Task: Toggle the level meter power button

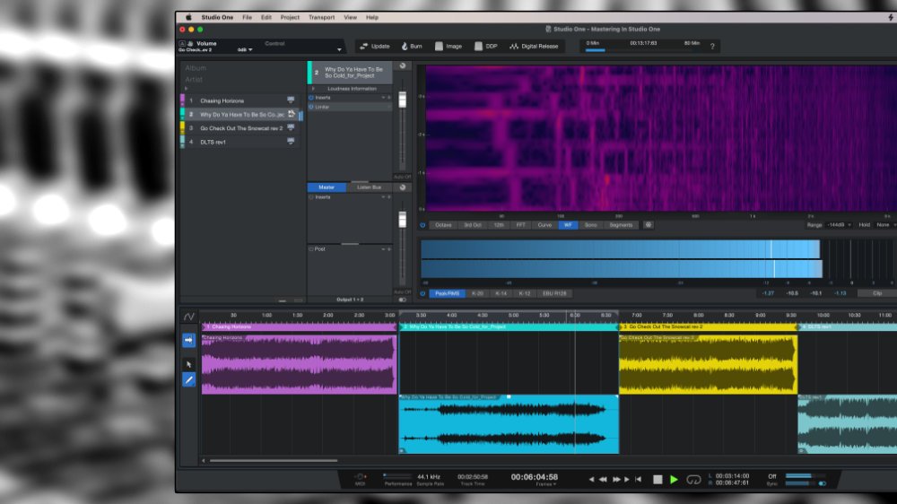Action: coord(422,293)
